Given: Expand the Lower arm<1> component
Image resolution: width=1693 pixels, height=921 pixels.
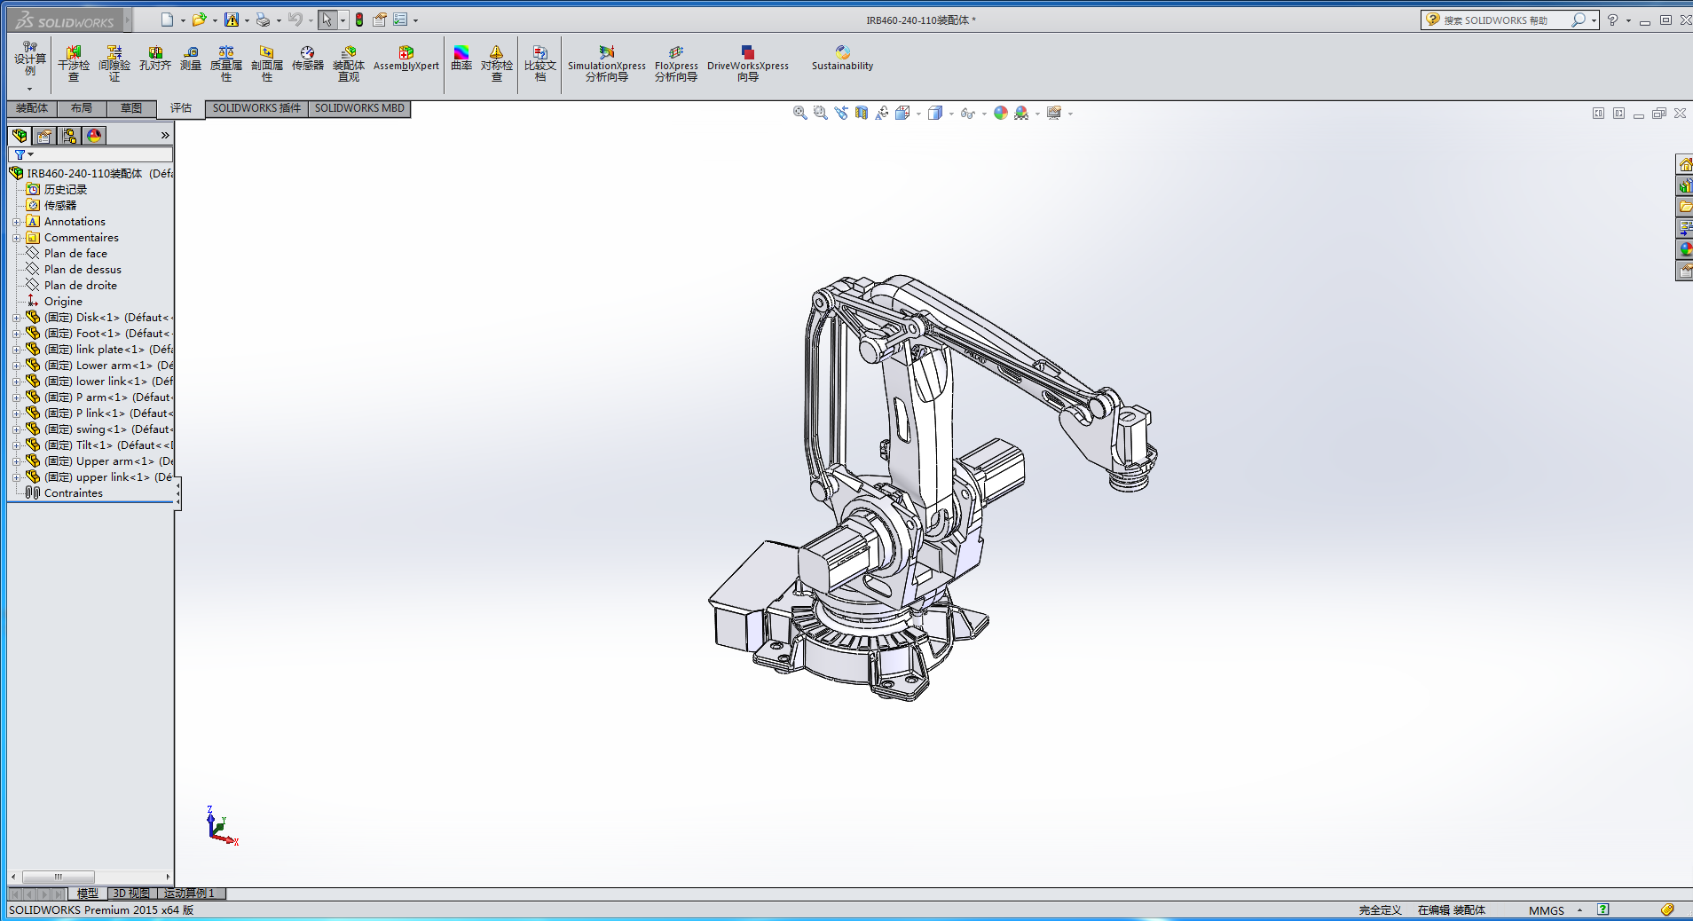Looking at the screenshot, I should [17, 365].
